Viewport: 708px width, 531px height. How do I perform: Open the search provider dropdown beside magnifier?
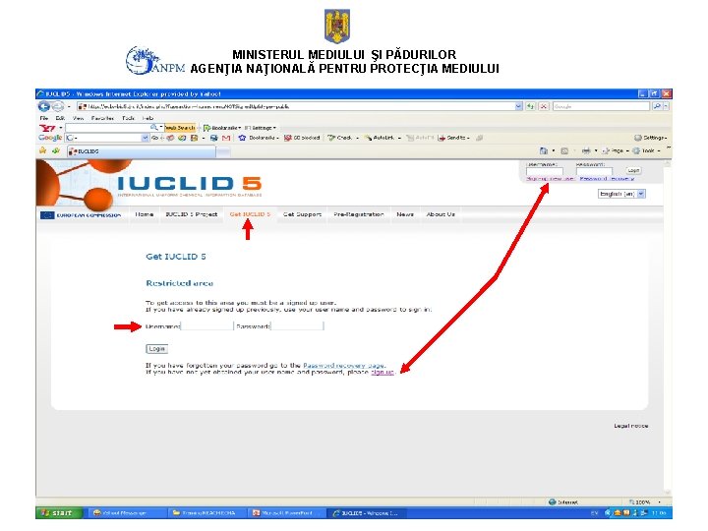tap(667, 106)
